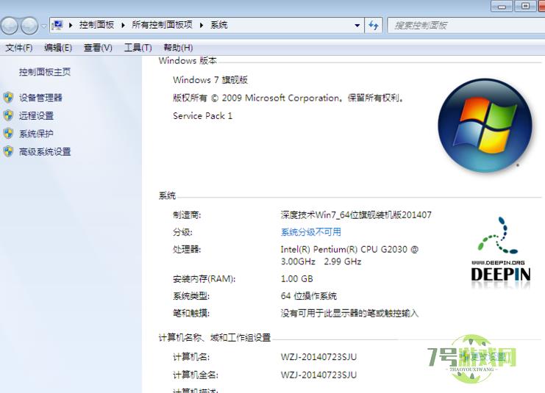
Task: Select the 2009 Microsoft Corporation copyright line
Action: 288,98
